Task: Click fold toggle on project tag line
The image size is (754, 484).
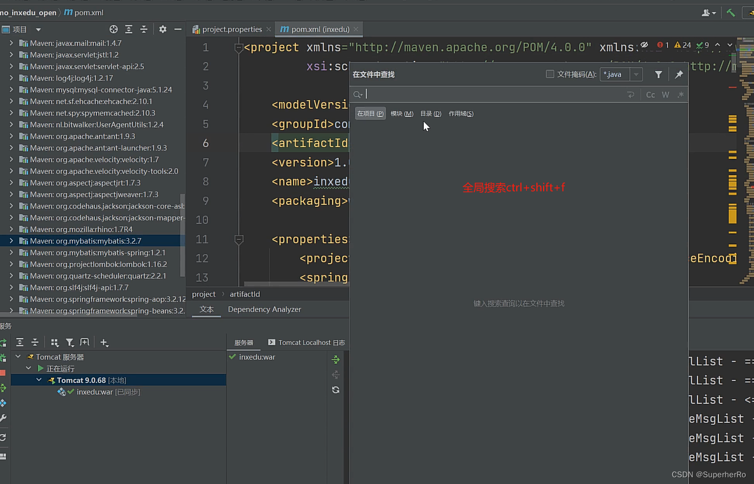Action: tap(239, 48)
